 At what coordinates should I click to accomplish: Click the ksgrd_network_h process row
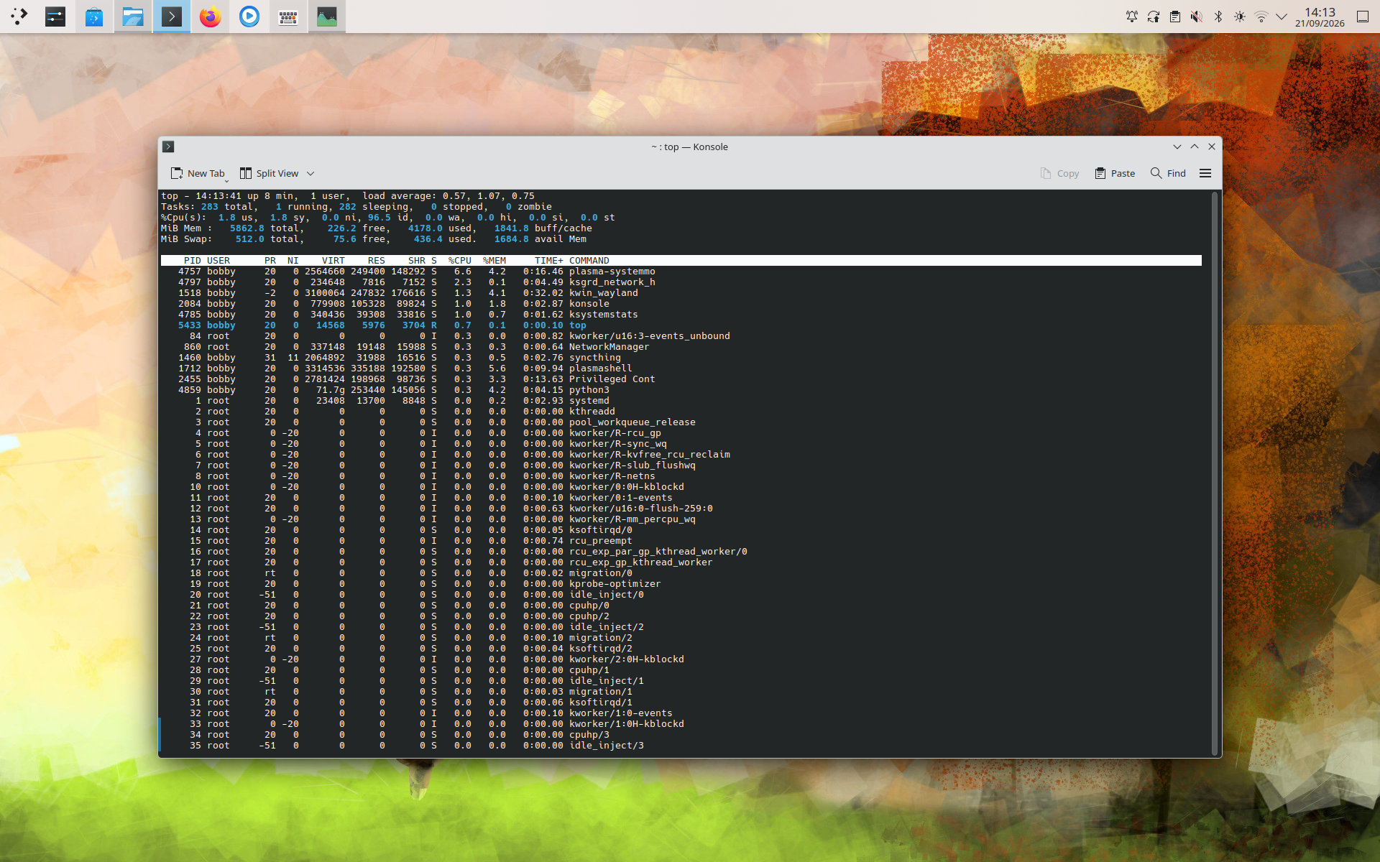pos(681,282)
